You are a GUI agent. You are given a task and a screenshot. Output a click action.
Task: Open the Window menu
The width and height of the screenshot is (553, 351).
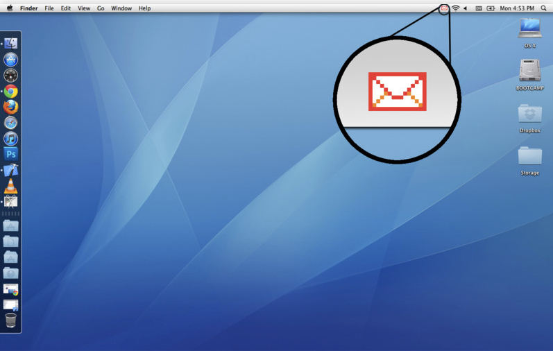click(121, 8)
